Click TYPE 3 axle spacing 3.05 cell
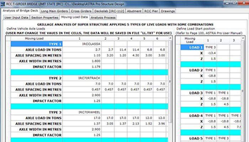This screenshot has width=249, height=142. click(108, 124)
